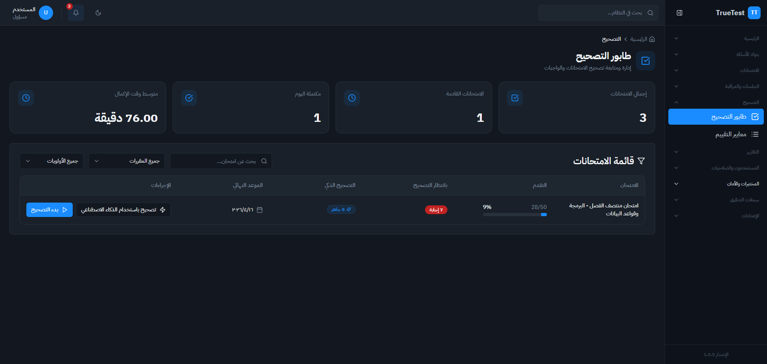Click the filter funnel icon beside قائمة الامتحانات

click(641, 161)
